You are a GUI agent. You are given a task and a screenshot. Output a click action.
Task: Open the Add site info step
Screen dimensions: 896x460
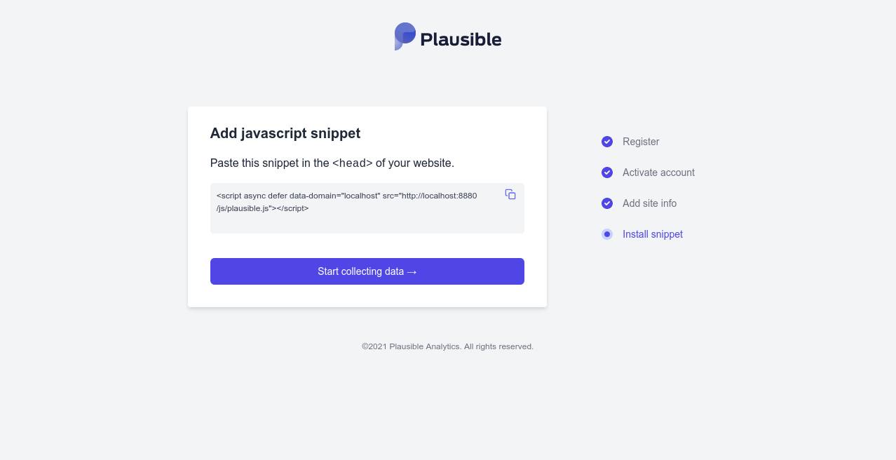point(649,203)
